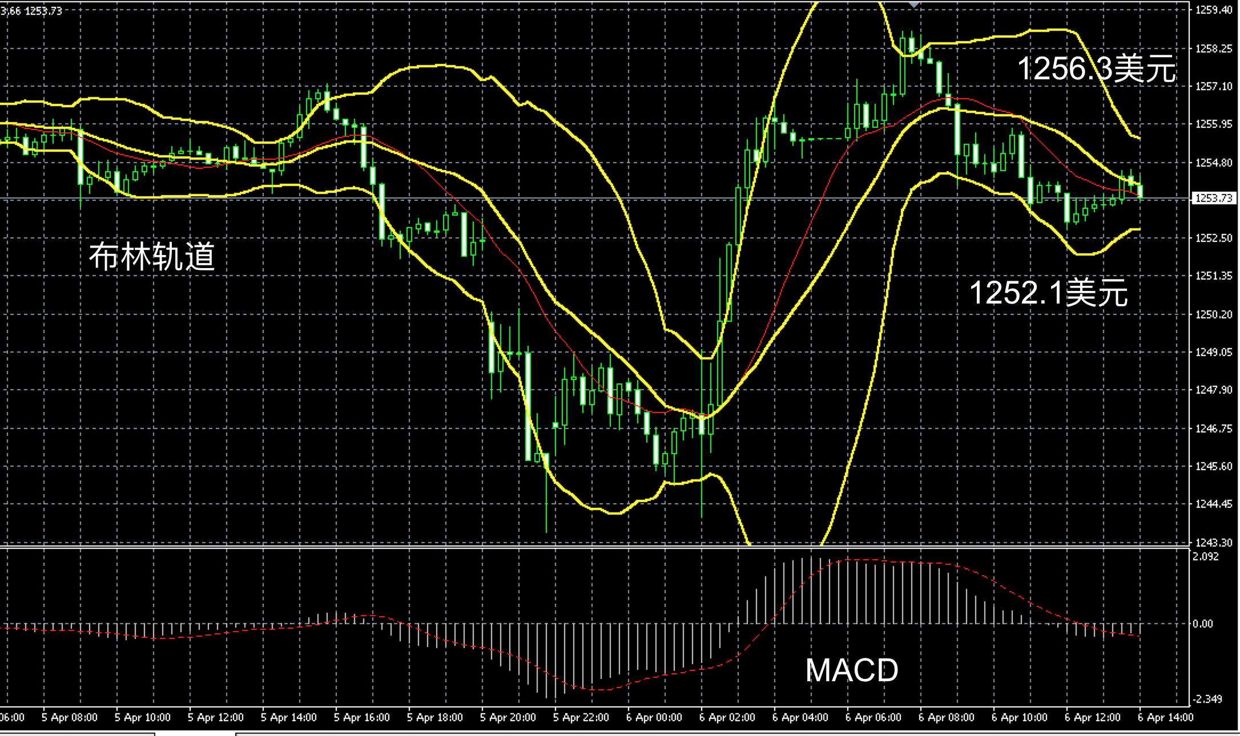Click the gray chart shift triangle marker
Screen dimensions: 1240x736
[x=914, y=5]
